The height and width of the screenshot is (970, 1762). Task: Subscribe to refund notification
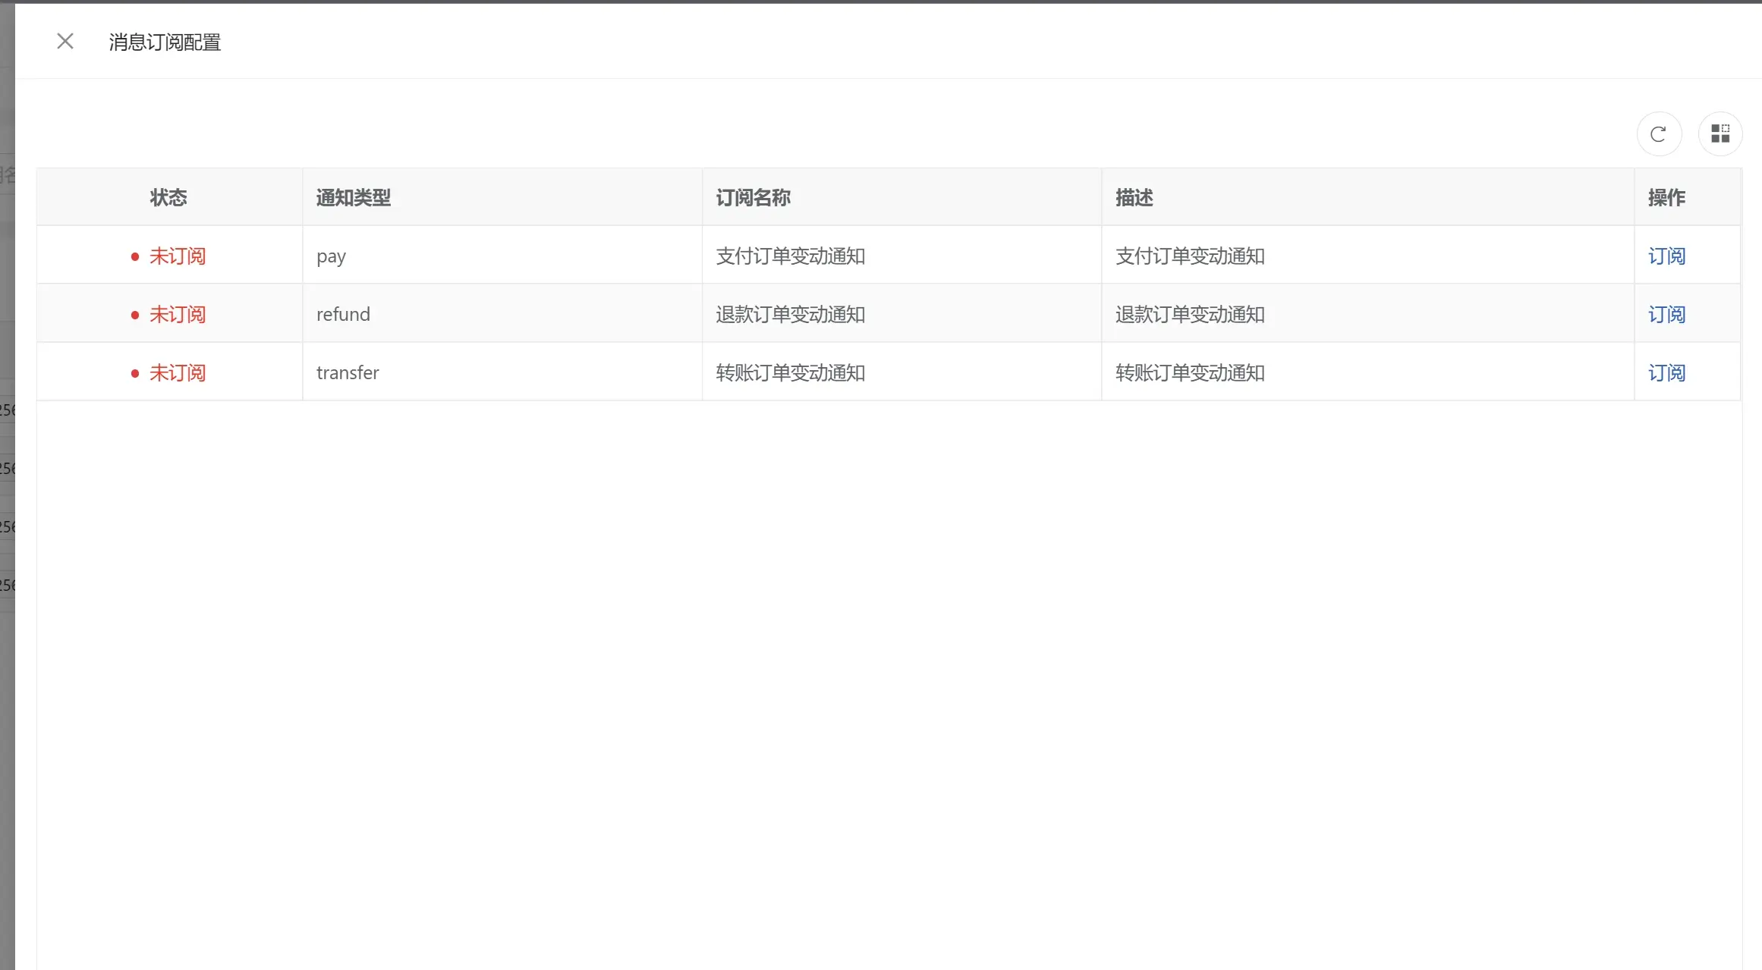coord(1666,315)
